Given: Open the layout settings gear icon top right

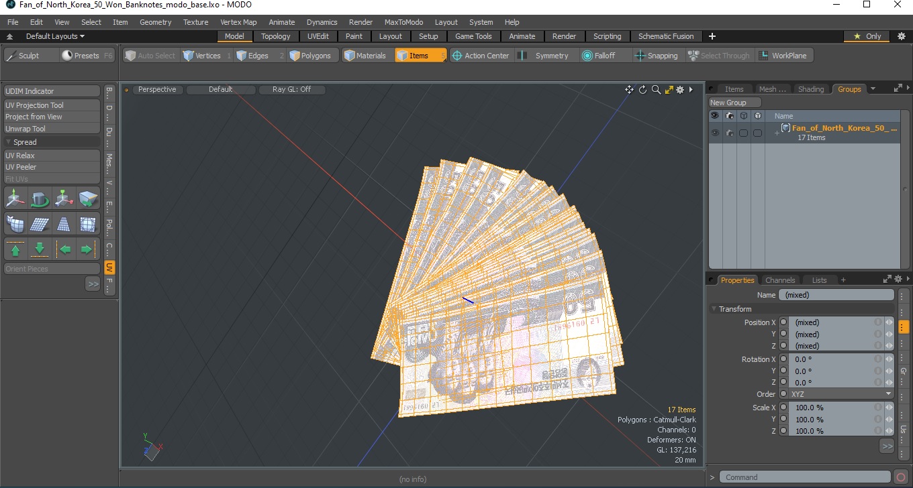Looking at the screenshot, I should 901,36.
